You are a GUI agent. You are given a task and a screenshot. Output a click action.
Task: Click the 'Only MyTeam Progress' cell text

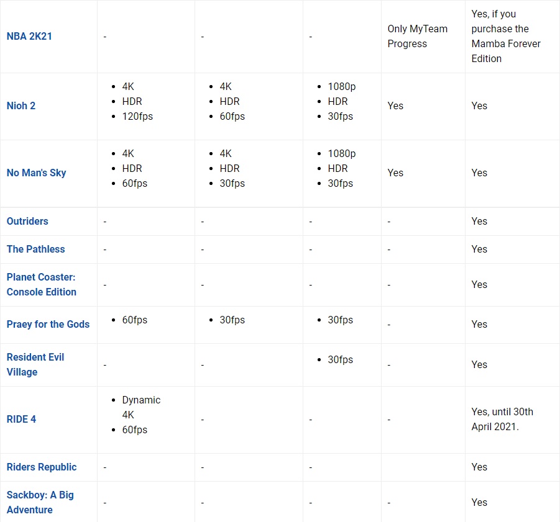coord(417,36)
